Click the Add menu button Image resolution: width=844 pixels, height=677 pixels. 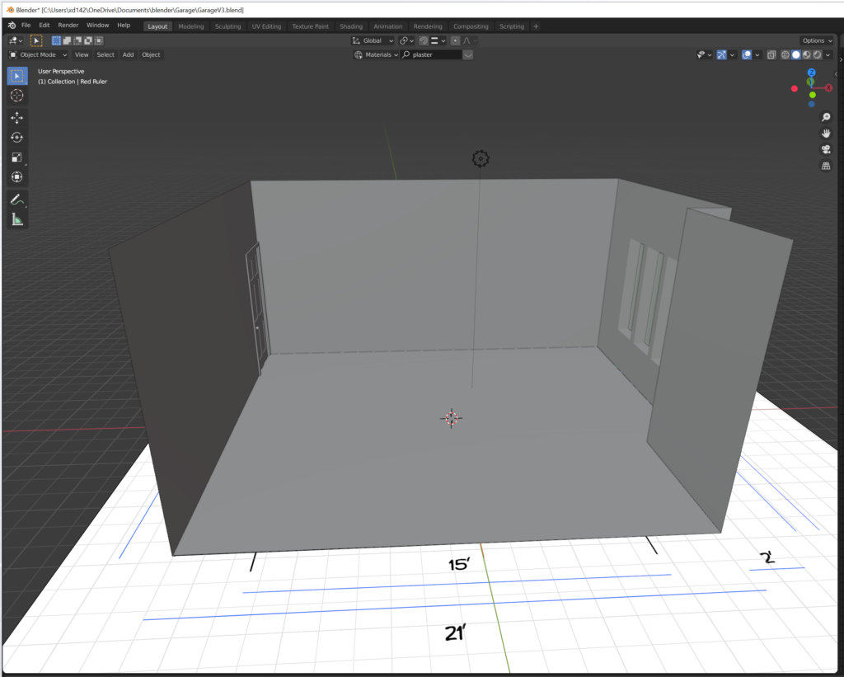pyautogui.click(x=128, y=55)
